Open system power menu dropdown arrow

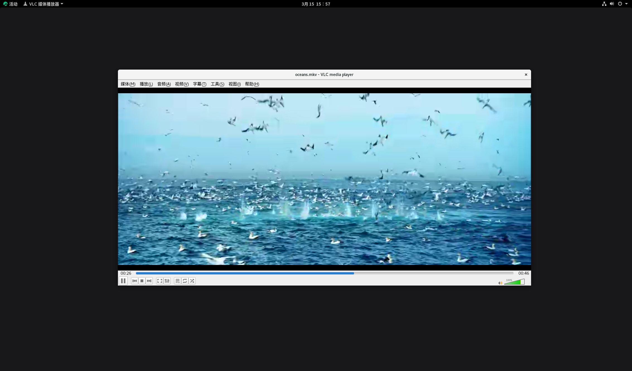[626, 4]
